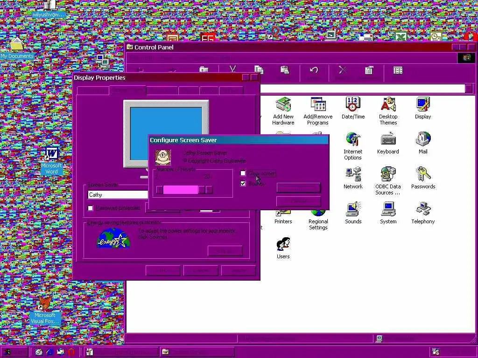Click the Show Desktop quick launch icon
The height and width of the screenshot is (358, 478).
click(x=39, y=352)
